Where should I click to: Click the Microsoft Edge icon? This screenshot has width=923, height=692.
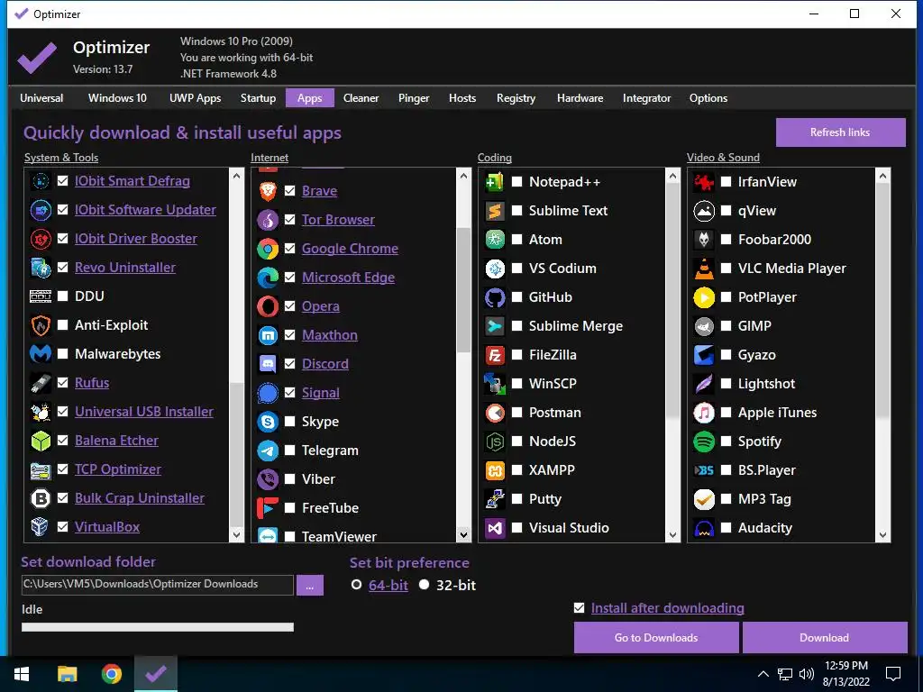(268, 278)
